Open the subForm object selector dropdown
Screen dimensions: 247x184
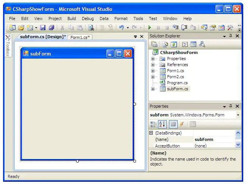(238, 115)
